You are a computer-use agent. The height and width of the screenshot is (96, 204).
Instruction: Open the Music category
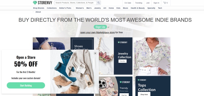pyautogui.click(x=126, y=8)
